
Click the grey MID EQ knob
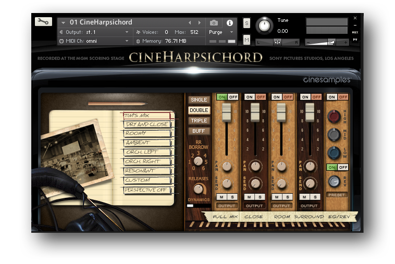(334, 135)
